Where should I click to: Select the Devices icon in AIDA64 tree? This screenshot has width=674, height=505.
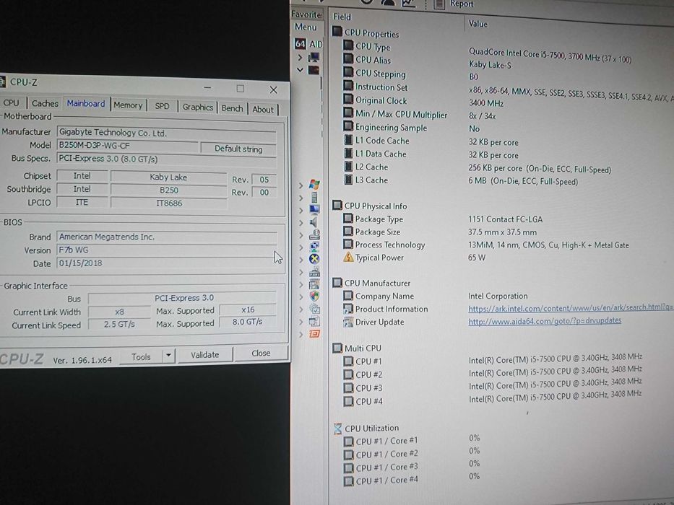(314, 272)
